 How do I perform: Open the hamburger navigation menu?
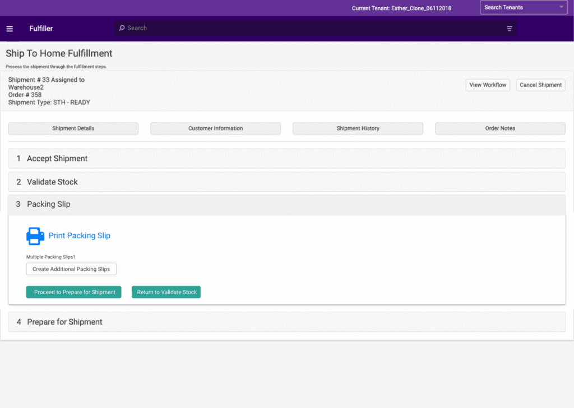[x=10, y=29]
